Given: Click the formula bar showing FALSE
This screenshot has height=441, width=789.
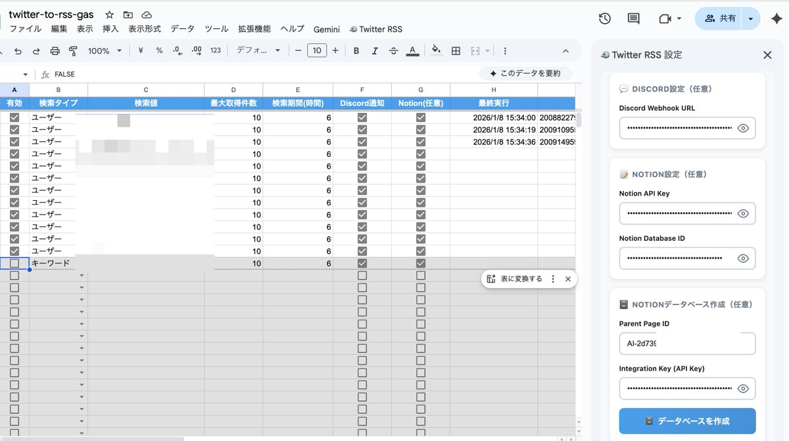Looking at the screenshot, I should (263, 74).
